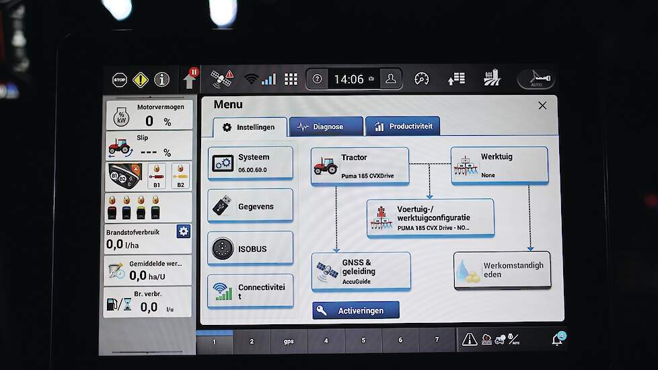The width and height of the screenshot is (658, 370).
Task: Tap the cellular signal bars icon
Action: tap(268, 79)
